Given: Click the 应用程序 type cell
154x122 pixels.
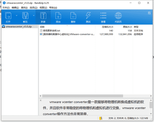Looking at the screenshot, I should pos(138,34).
